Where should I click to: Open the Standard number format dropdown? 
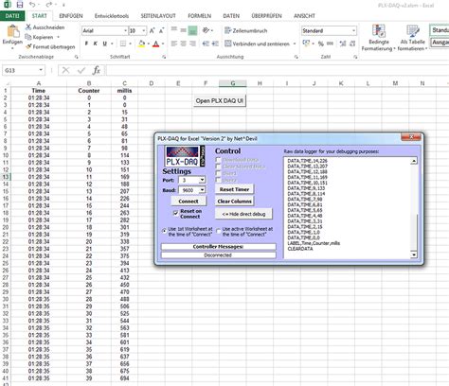[x=353, y=30]
